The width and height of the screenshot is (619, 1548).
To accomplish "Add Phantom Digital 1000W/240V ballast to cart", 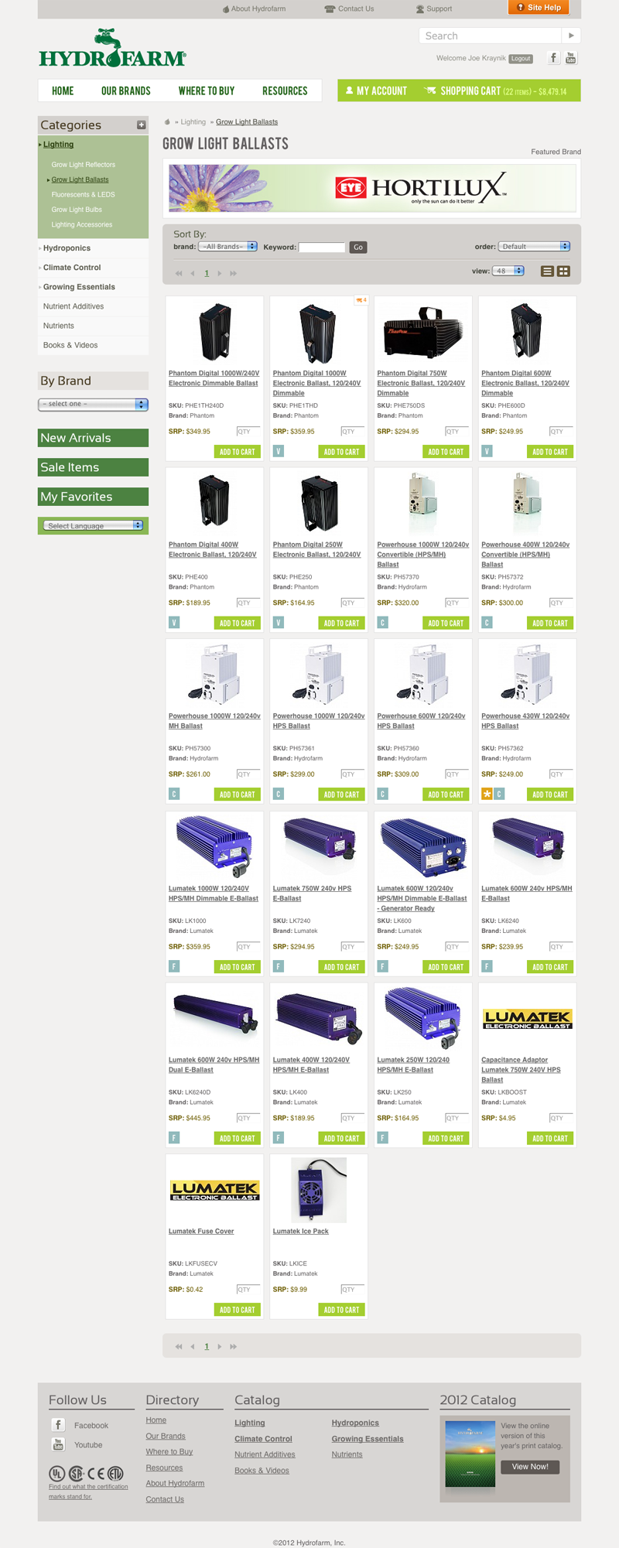I will 237,452.
